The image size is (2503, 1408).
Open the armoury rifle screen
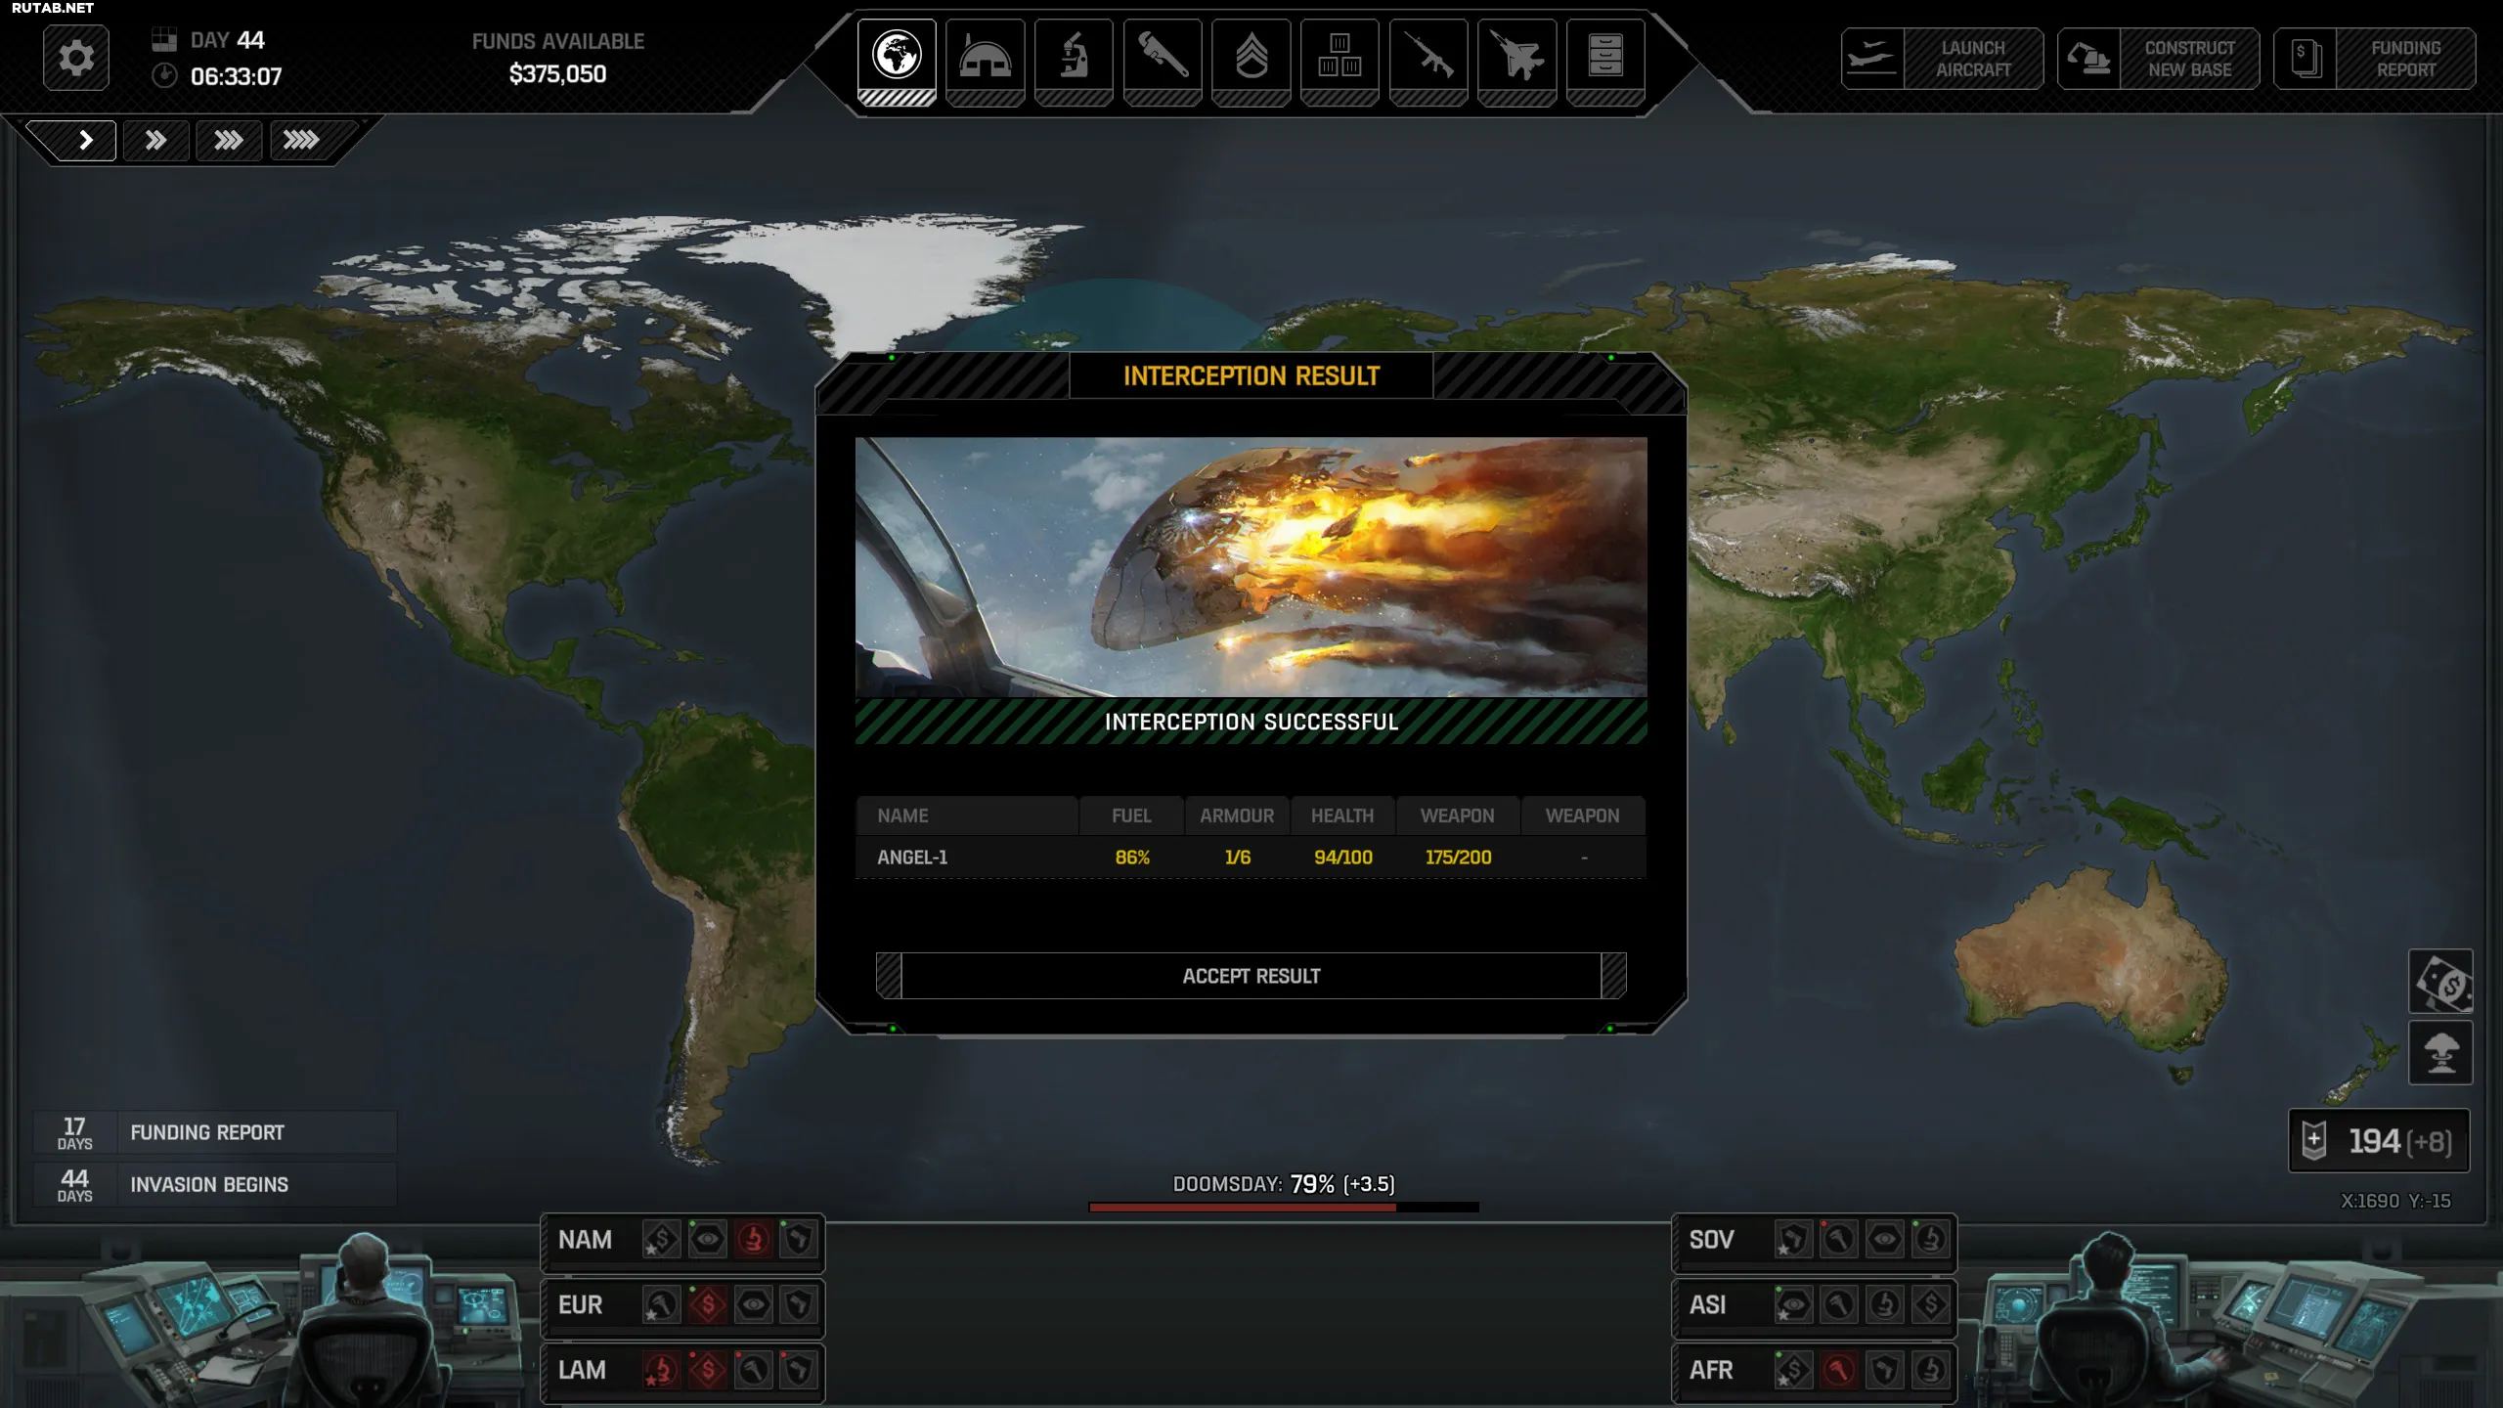1427,58
